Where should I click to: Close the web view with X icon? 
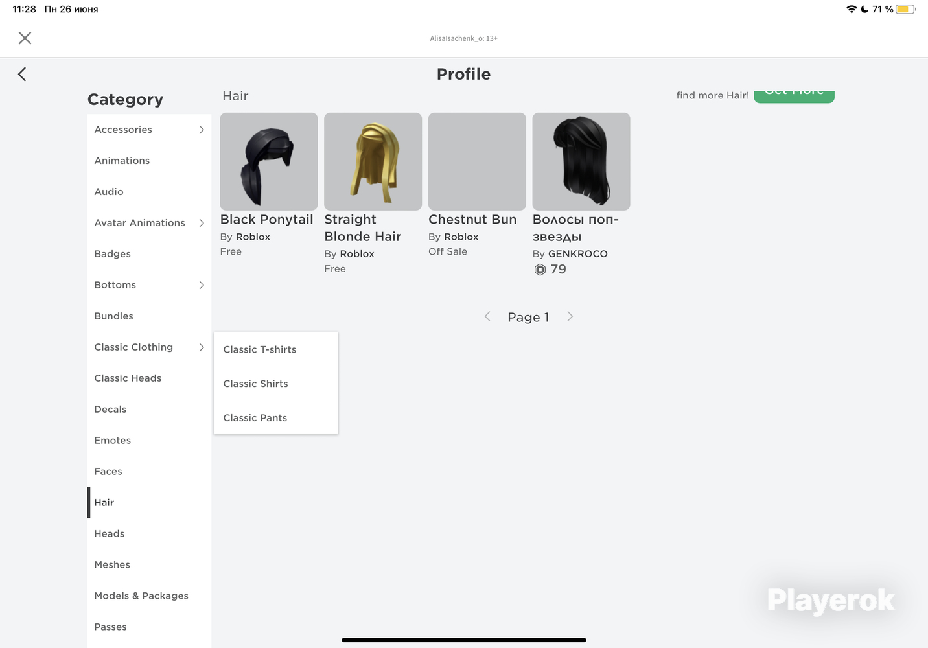(x=25, y=38)
